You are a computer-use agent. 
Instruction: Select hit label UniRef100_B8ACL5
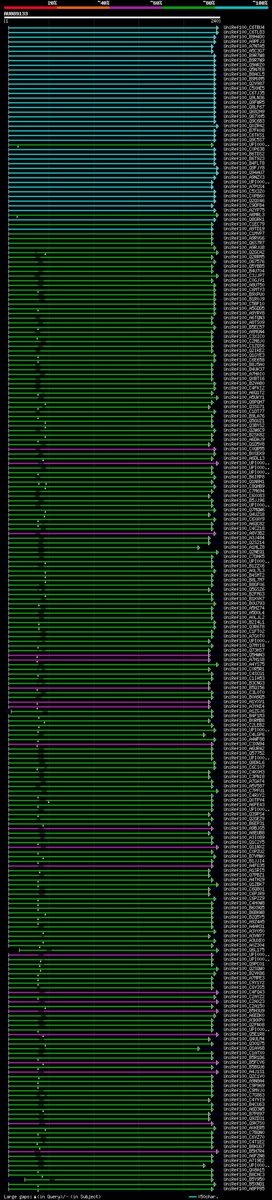coord(244,74)
